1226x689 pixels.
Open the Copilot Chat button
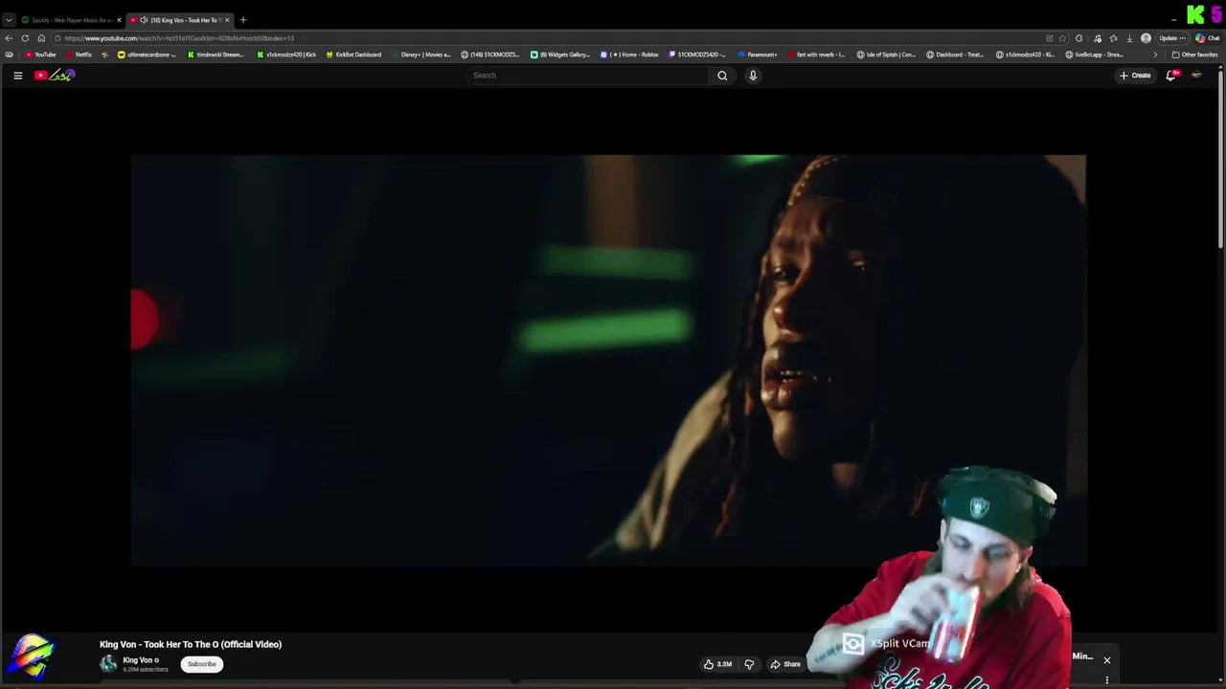click(1206, 38)
